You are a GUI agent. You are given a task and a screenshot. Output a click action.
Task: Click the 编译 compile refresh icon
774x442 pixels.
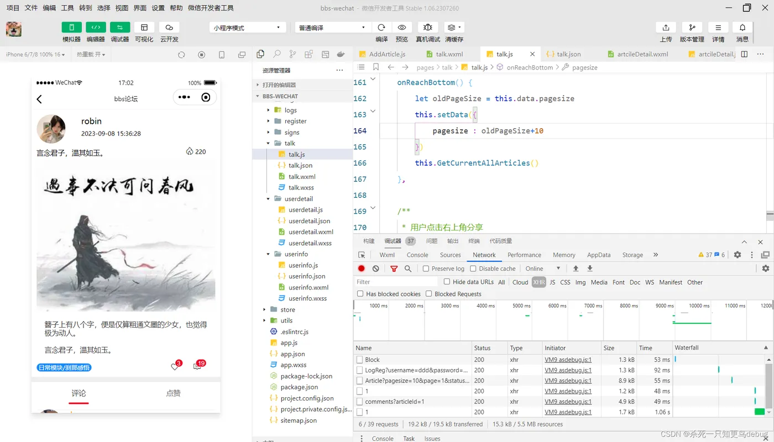click(381, 28)
